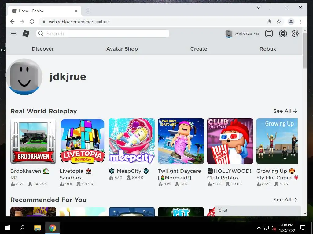The width and height of the screenshot is (313, 234).
Task: Open Chrome three-dot menu
Action: pyautogui.click(x=301, y=22)
